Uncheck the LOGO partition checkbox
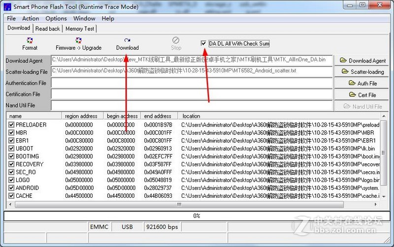 point(11,180)
